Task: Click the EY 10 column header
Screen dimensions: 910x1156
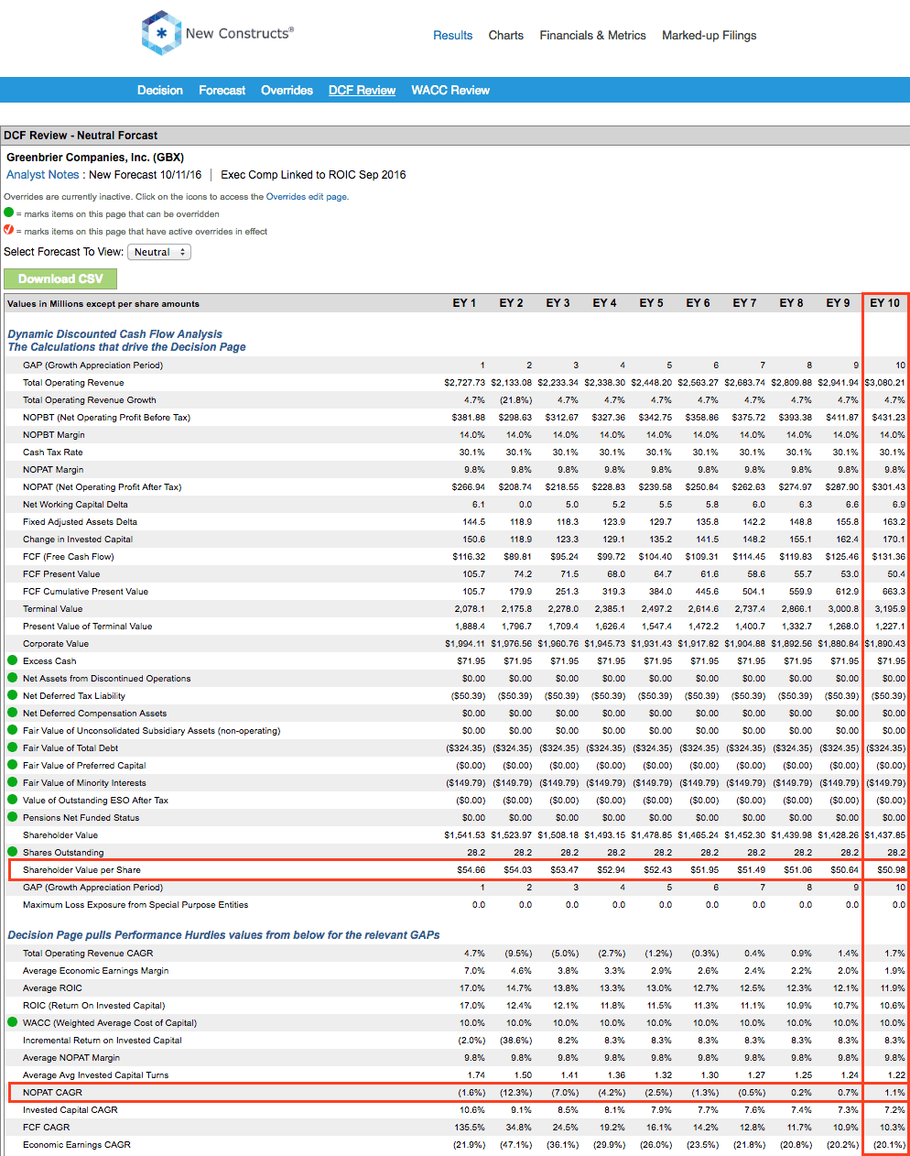Action: pos(884,303)
